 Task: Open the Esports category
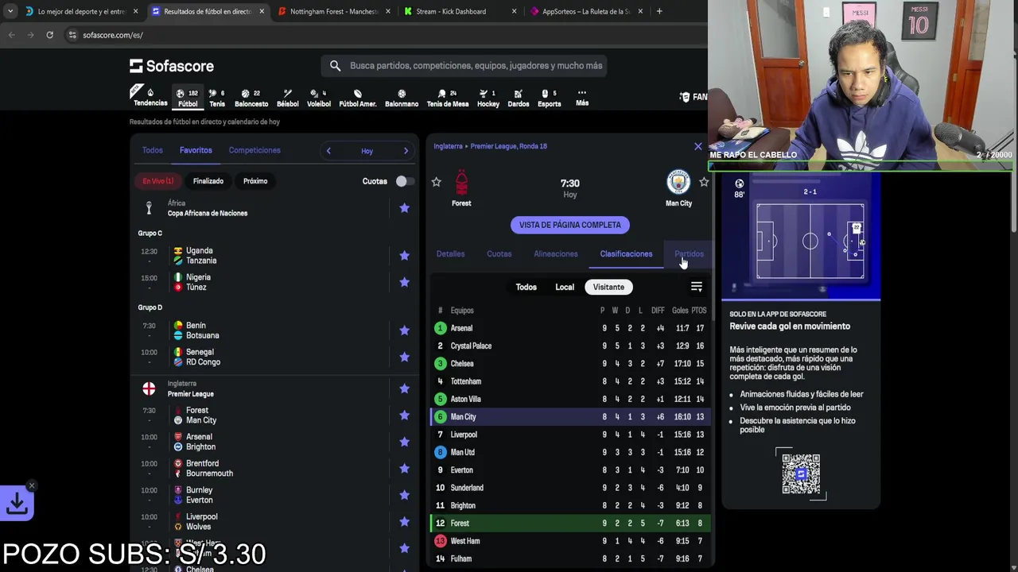click(550, 98)
